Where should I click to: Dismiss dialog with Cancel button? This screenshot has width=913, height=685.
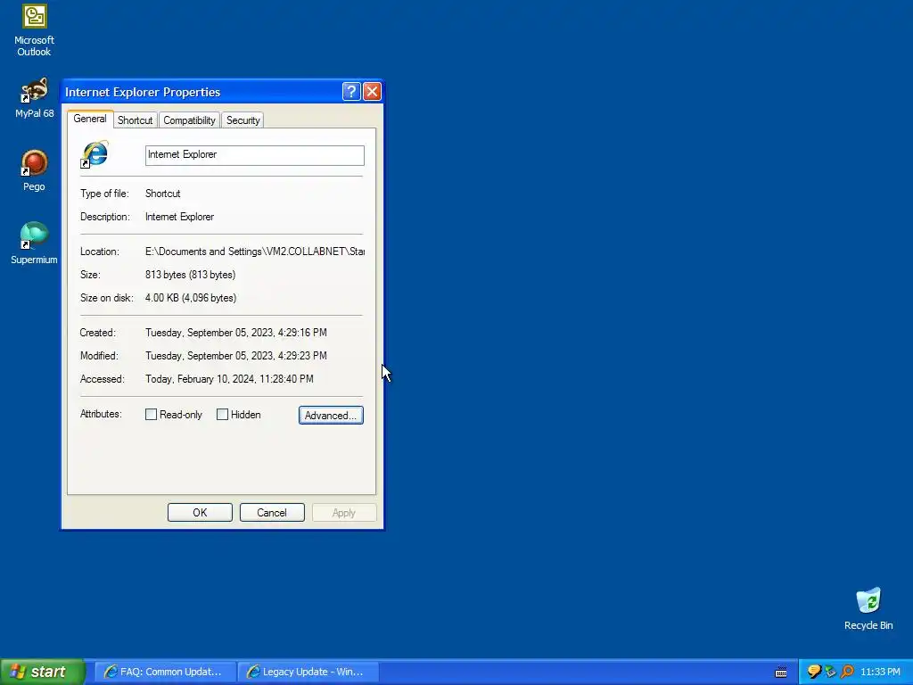pyautogui.click(x=272, y=513)
